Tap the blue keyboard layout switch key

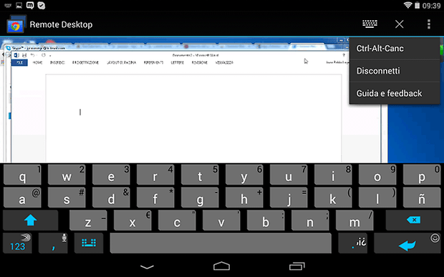[x=89, y=243]
